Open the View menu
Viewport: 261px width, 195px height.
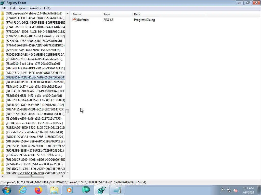22,8
